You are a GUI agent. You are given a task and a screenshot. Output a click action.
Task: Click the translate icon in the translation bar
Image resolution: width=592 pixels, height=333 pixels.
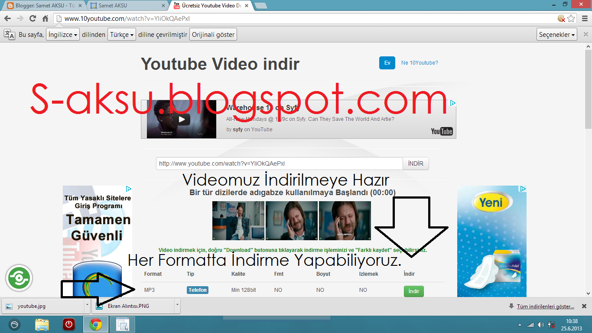10,35
